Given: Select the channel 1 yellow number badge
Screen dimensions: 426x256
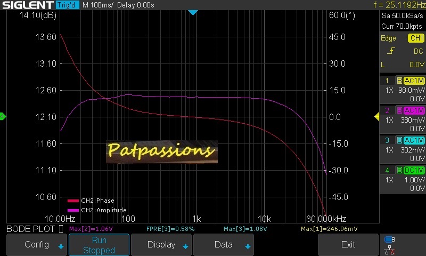Looking at the screenshot, I should point(387,81).
